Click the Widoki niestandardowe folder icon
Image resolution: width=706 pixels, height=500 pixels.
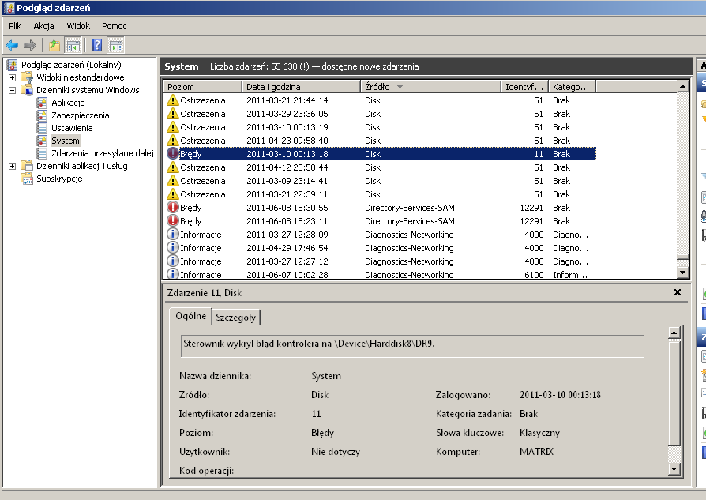point(27,77)
